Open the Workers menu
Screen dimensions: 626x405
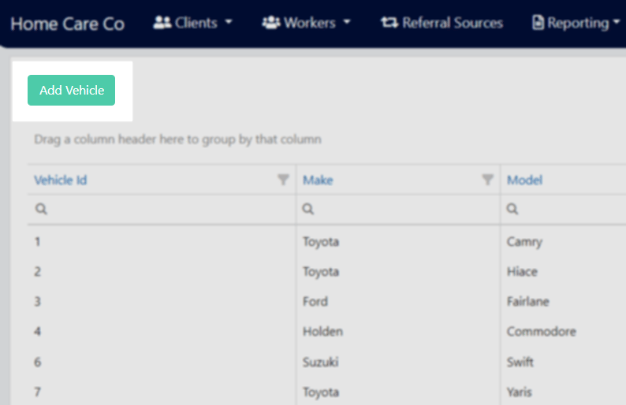[x=306, y=23]
